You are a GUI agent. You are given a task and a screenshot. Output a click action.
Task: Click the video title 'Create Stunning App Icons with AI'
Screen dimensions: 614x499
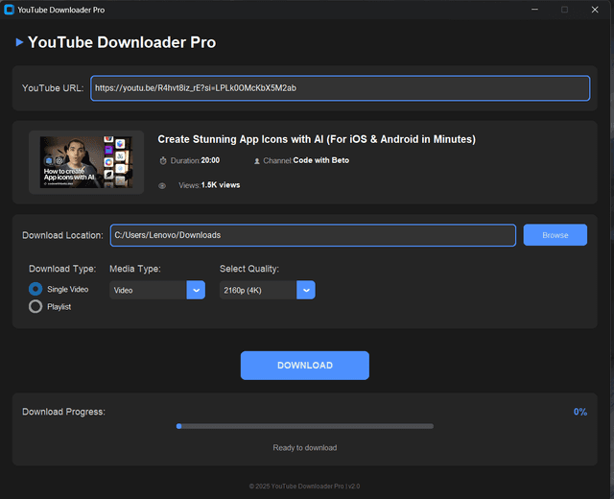coord(317,139)
